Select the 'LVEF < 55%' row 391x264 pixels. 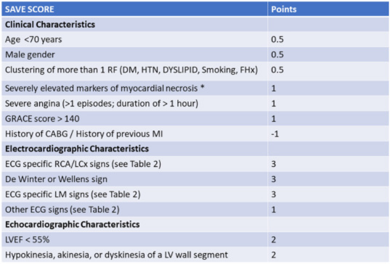point(28,240)
